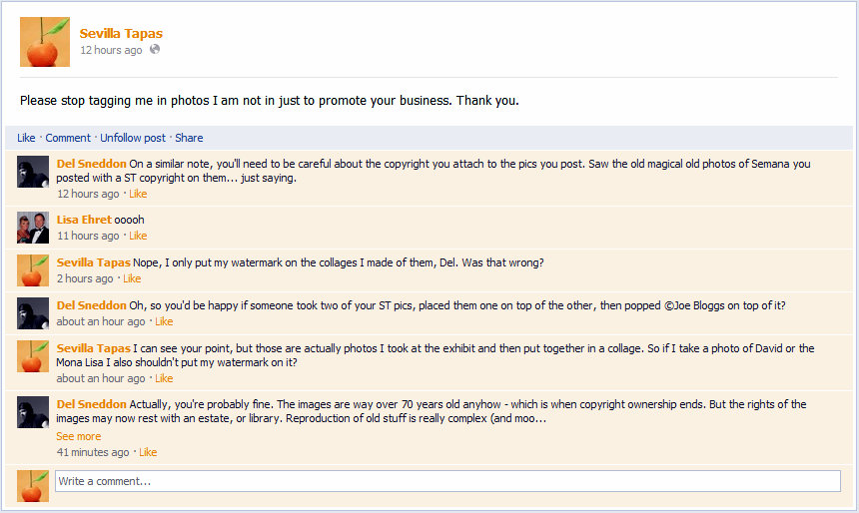The width and height of the screenshot is (859, 513).
Task: Expand Del Sneddon's comment with See more
Action: [79, 436]
